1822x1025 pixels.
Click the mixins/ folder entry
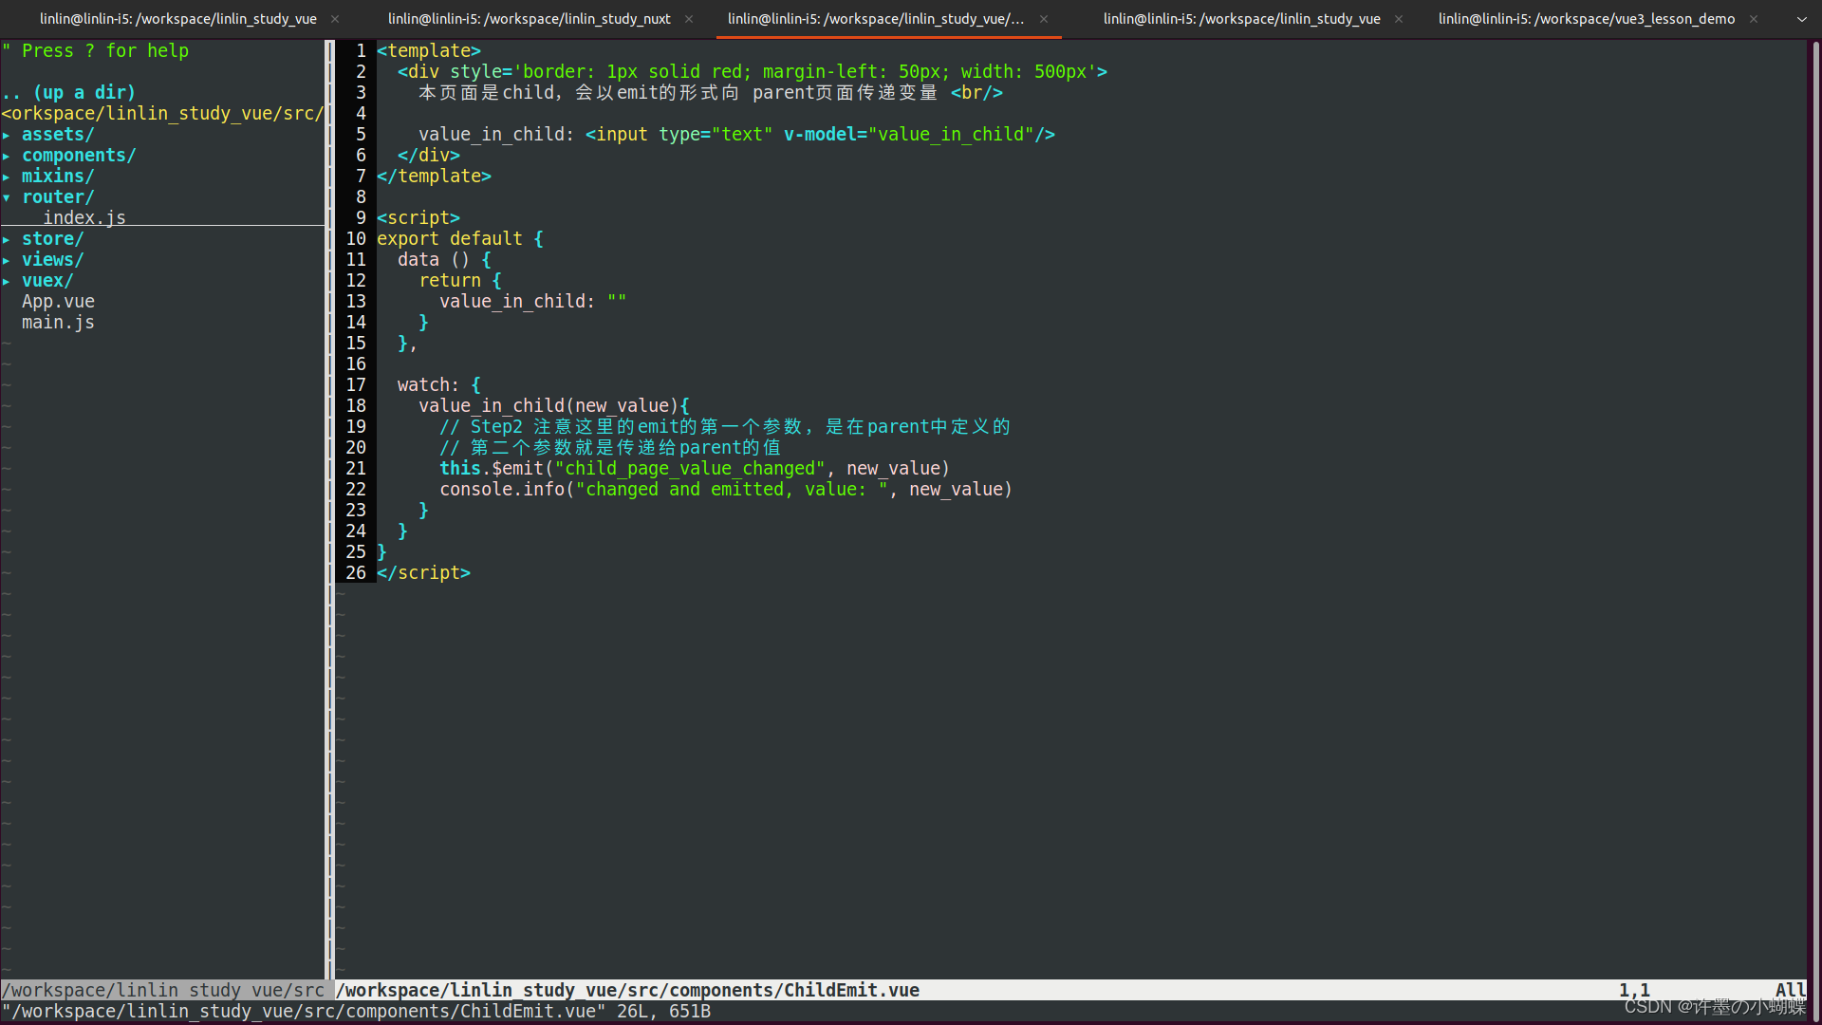tap(57, 177)
